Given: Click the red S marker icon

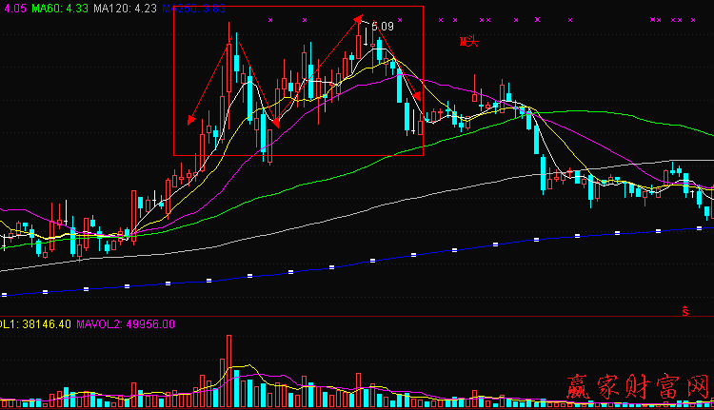Looking at the screenshot, I should pos(684,309).
